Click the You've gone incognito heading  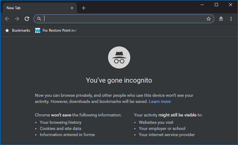[119, 80]
